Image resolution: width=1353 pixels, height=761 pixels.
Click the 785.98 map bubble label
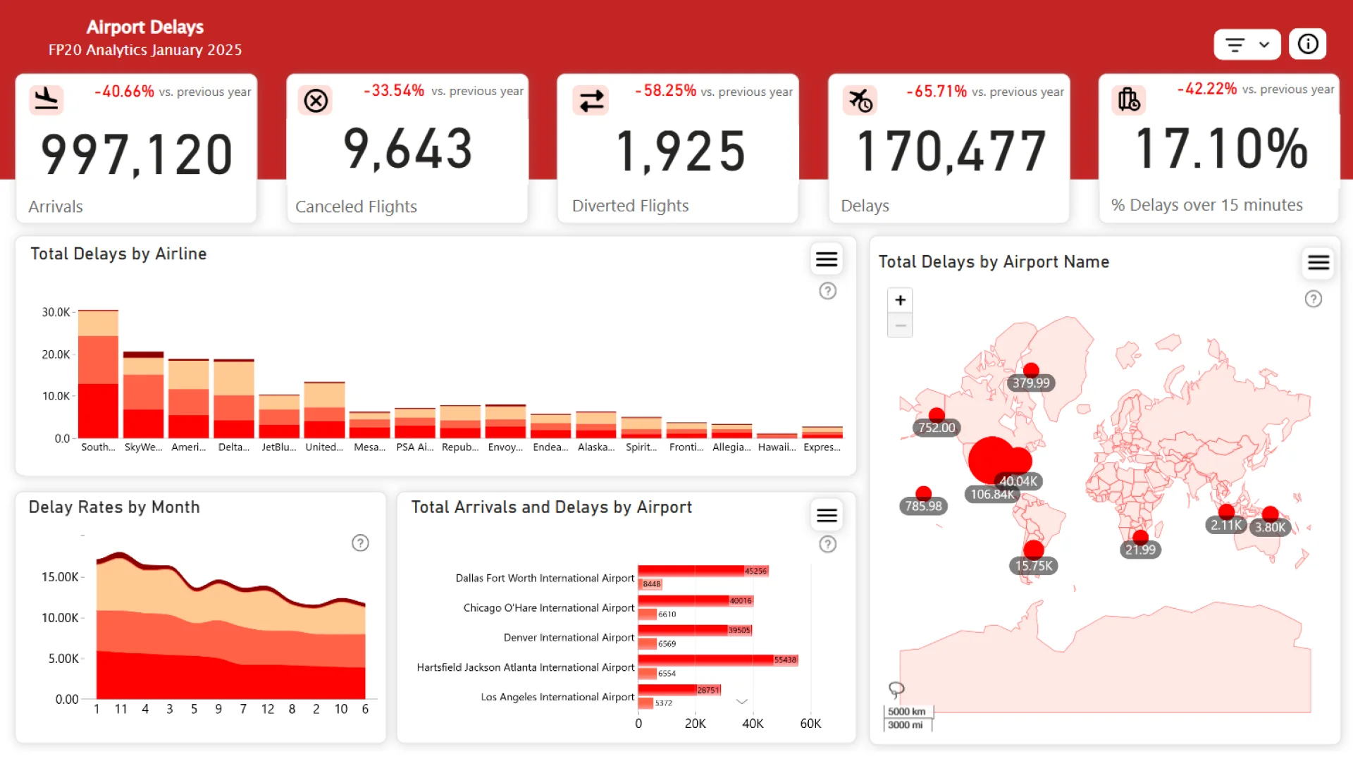coord(923,506)
